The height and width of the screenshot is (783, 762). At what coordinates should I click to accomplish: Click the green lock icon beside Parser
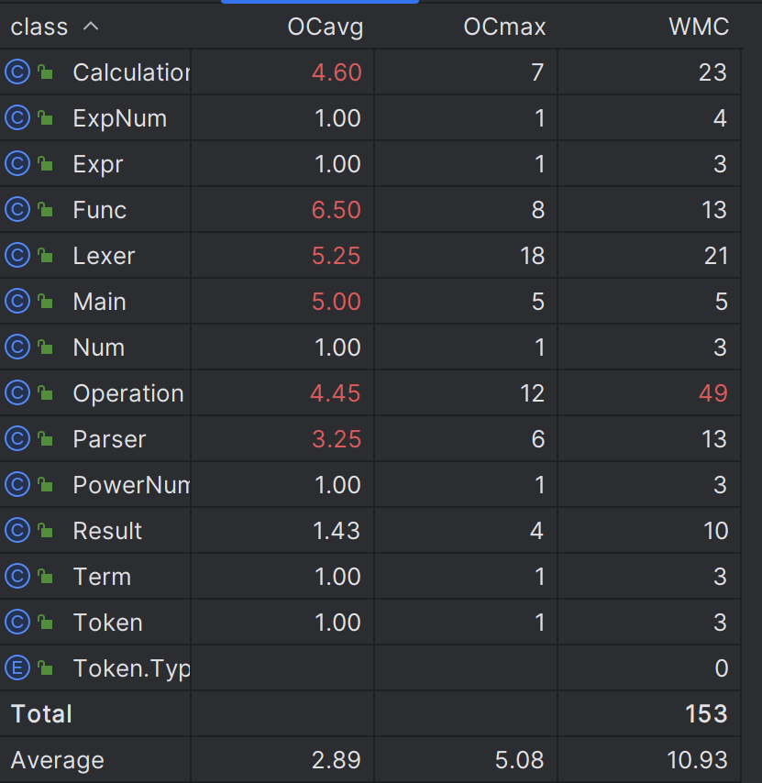(x=46, y=439)
